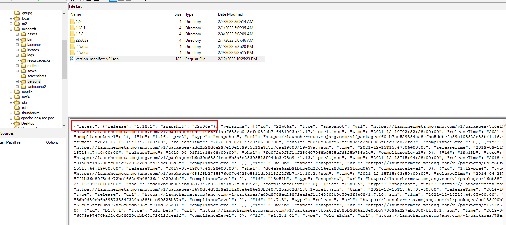Viewport: 506px width, 225px height.
Task: Select the resourcepacks tree item label
Action: [x=39, y=60]
